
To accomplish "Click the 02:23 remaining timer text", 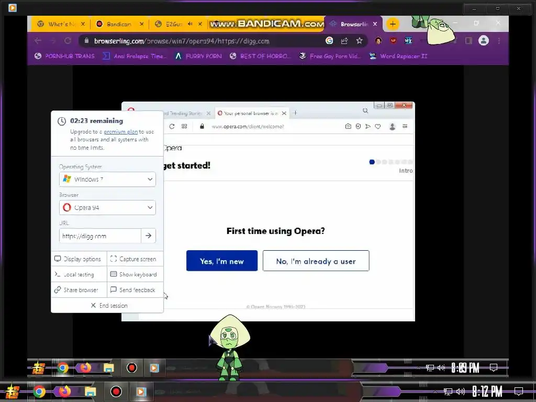I will coord(96,121).
